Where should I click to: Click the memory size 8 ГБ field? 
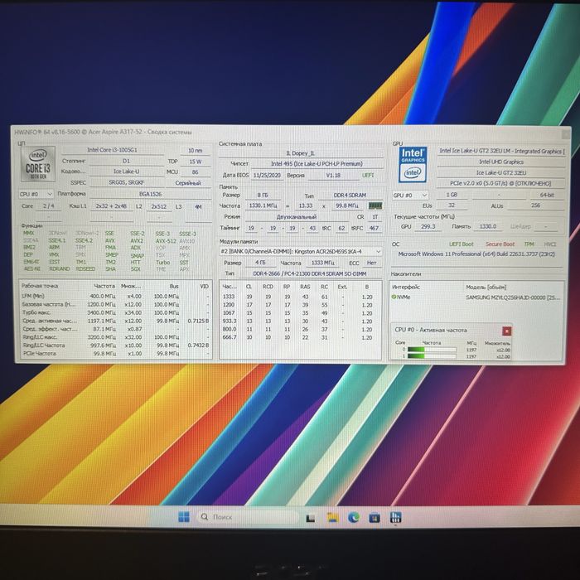coord(263,195)
